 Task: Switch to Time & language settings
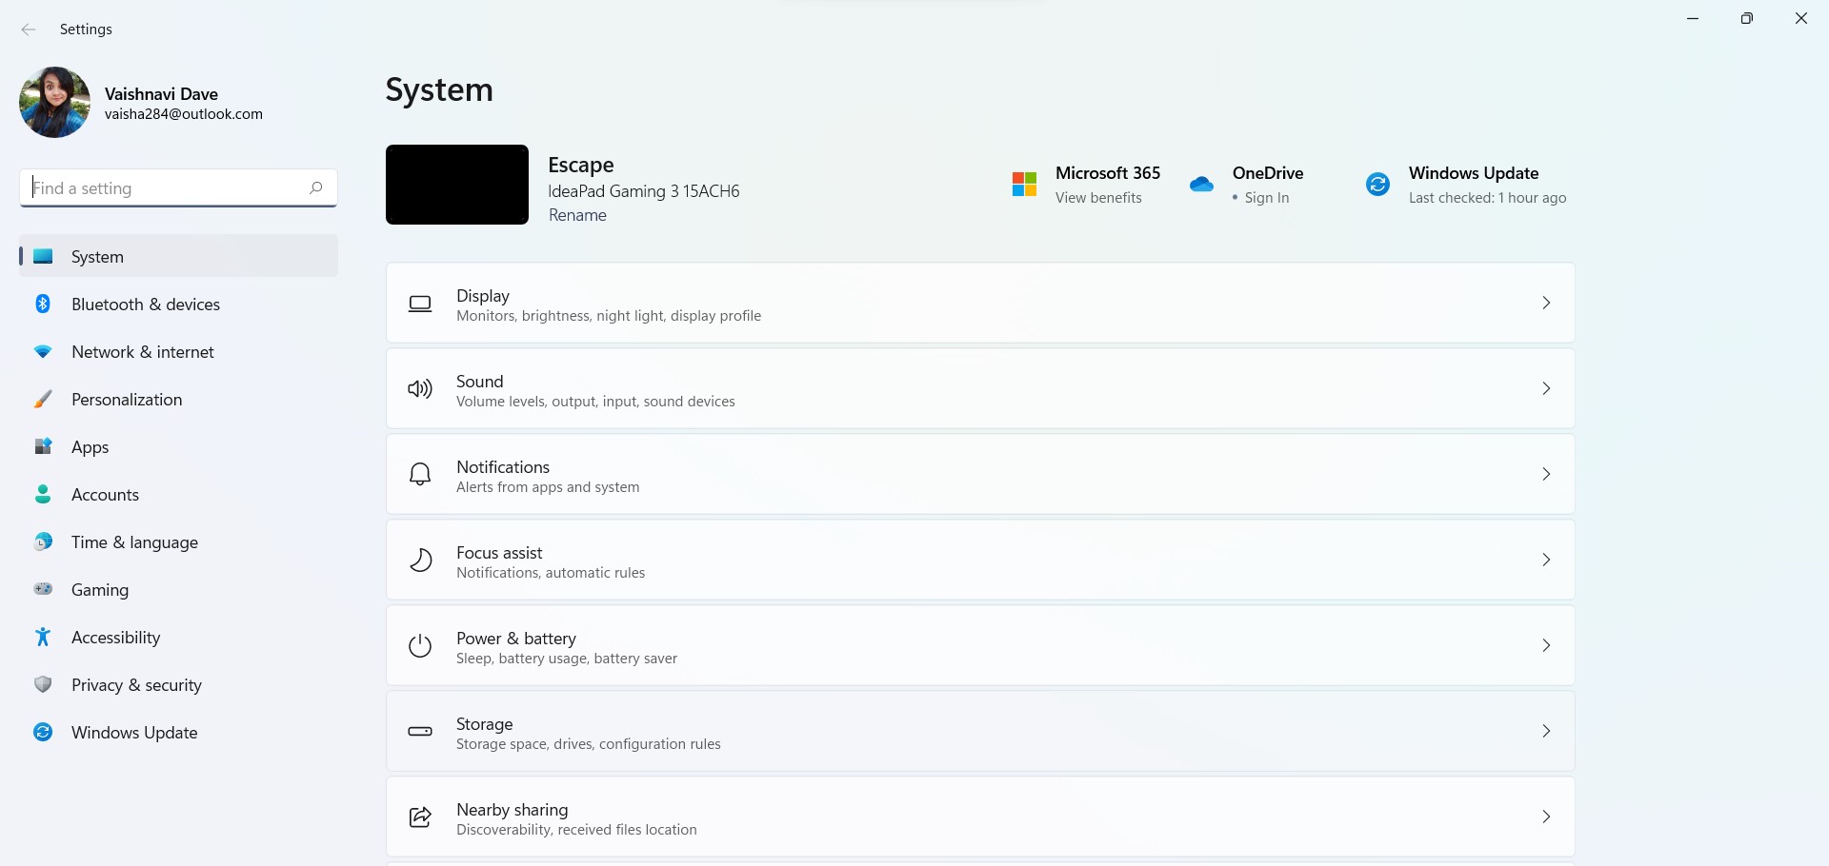click(134, 542)
